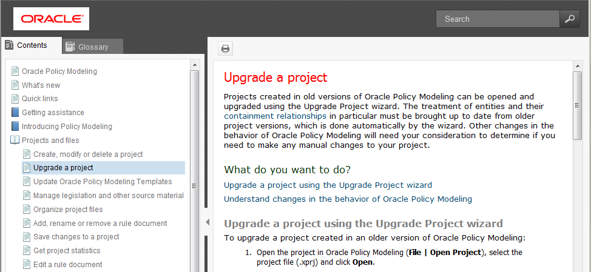Click page icon beside Update Oracle Policy Modeling Templates
Image resolution: width=591 pixels, height=272 pixels.
coord(26,181)
